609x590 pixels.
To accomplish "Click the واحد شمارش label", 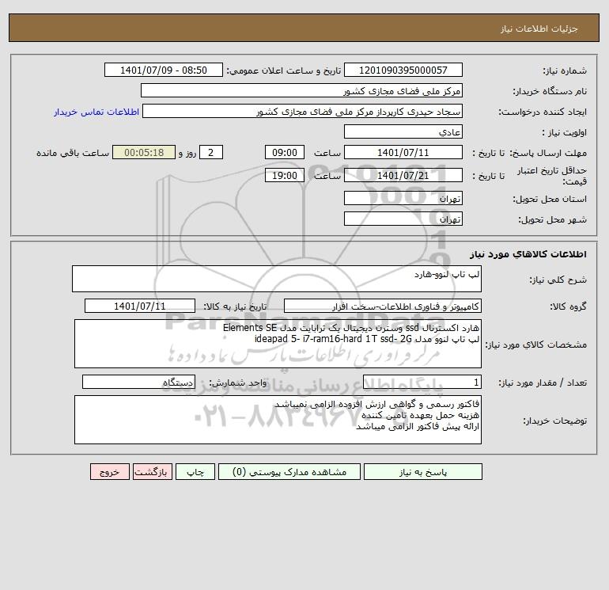I will (238, 383).
